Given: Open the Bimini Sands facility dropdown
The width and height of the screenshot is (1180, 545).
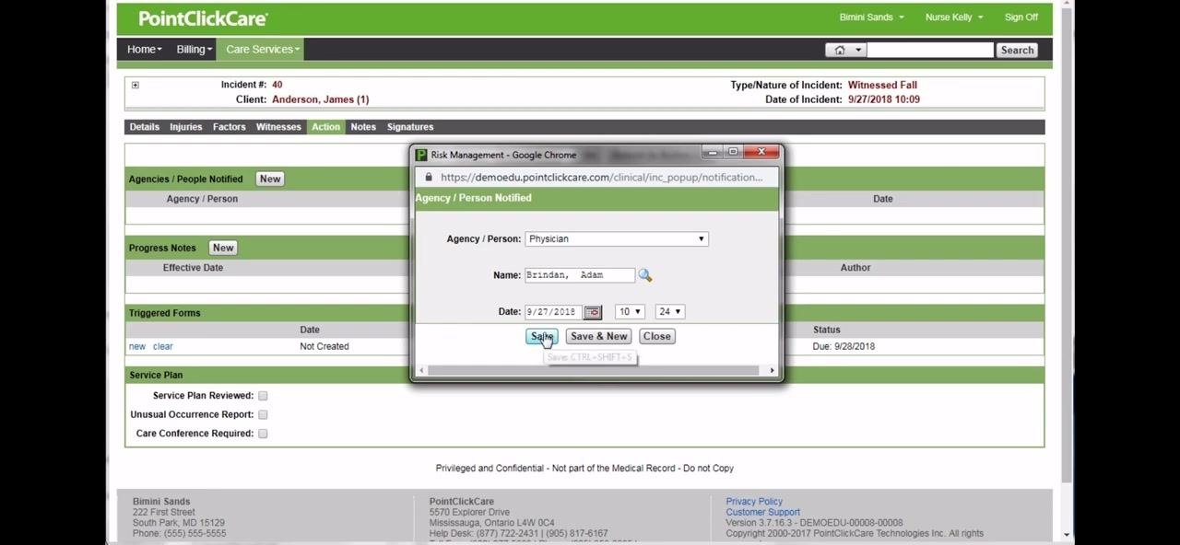Looking at the screenshot, I should tap(871, 17).
